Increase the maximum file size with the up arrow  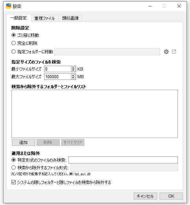[73, 75]
